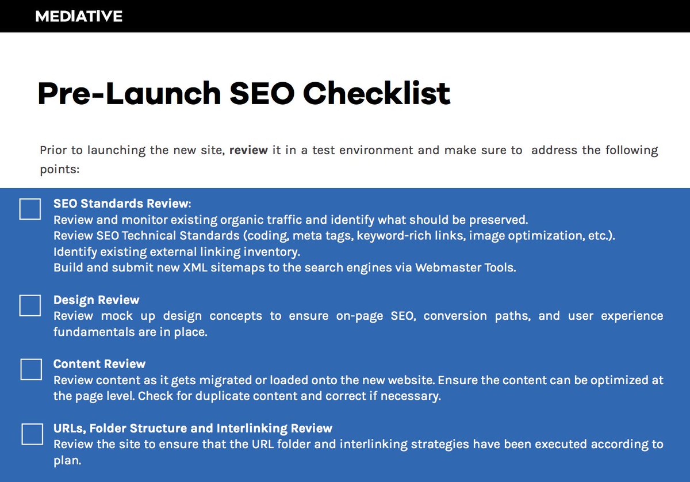This screenshot has height=482, width=690.
Task: Click the Pre-Launch SEO Checklist title
Action: [x=244, y=93]
